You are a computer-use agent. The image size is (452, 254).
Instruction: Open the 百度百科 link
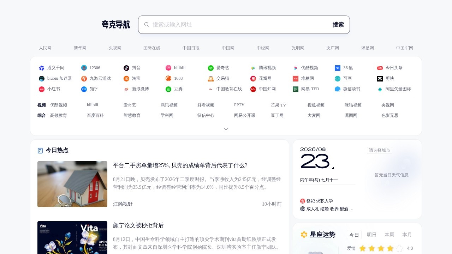pyautogui.click(x=95, y=115)
